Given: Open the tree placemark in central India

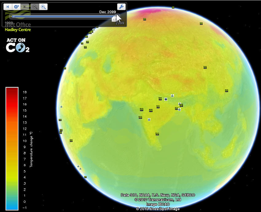Looking at the screenshot, I should click(149, 120).
